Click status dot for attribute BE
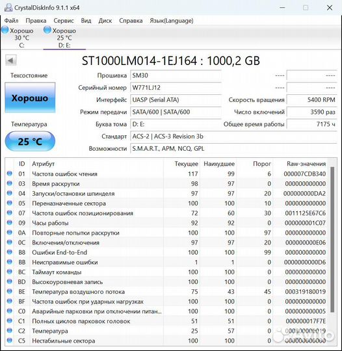This screenshot has height=351, width=342. click(x=9, y=291)
